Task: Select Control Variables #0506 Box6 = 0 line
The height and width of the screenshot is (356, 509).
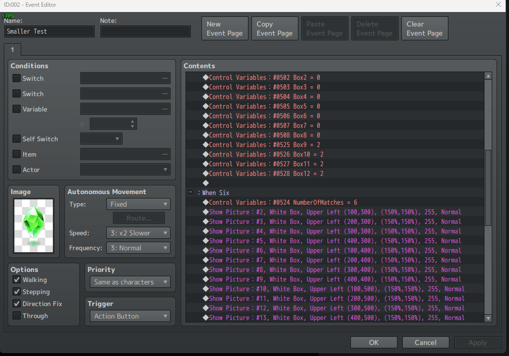Action: tap(335, 116)
